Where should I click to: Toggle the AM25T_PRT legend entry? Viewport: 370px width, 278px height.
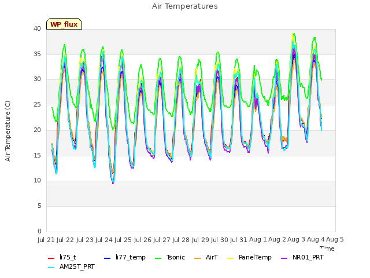tap(71, 267)
